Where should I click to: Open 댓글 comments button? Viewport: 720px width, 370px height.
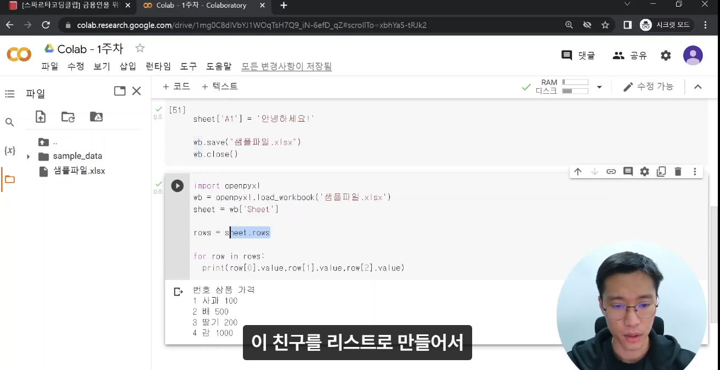click(x=579, y=55)
